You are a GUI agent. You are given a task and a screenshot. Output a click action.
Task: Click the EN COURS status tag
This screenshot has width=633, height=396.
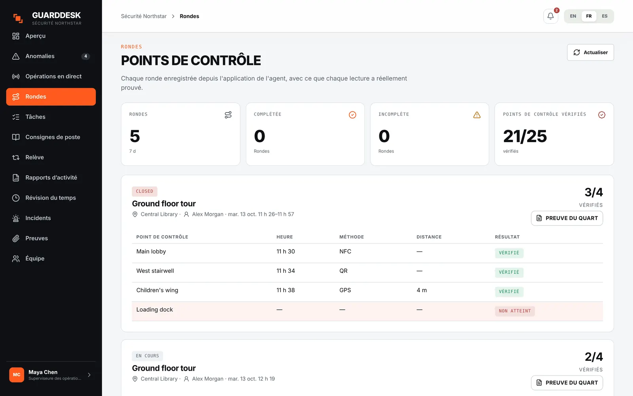click(x=148, y=356)
